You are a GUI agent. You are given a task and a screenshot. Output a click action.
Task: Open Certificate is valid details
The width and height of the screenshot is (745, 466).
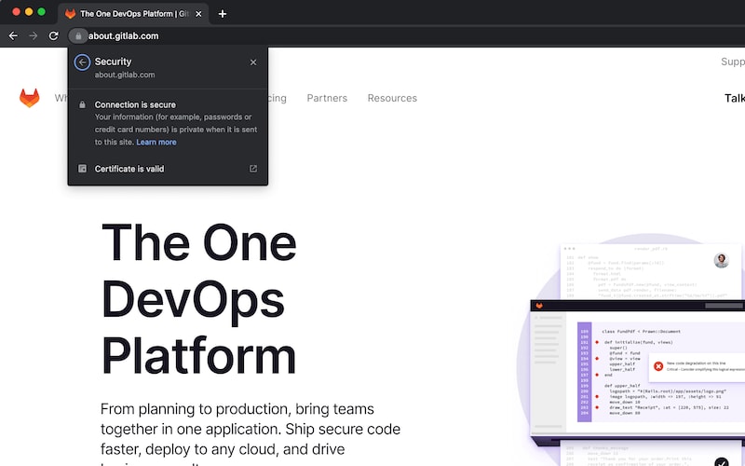[168, 169]
